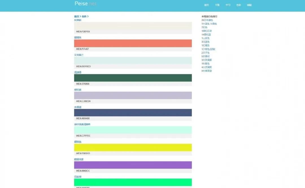Open the color name link above the lavender swatch
This screenshot has width=305, height=188.
click(x=78, y=90)
